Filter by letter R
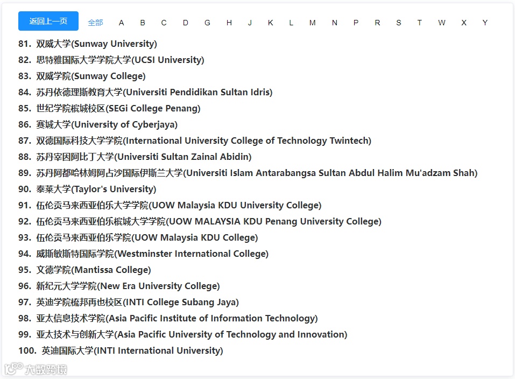Screen dimensions: 515x379 coord(377,23)
